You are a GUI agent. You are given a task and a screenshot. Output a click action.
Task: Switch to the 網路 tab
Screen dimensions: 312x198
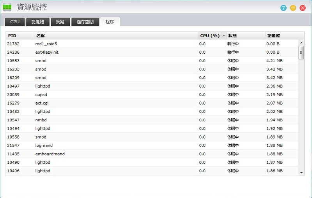point(60,22)
